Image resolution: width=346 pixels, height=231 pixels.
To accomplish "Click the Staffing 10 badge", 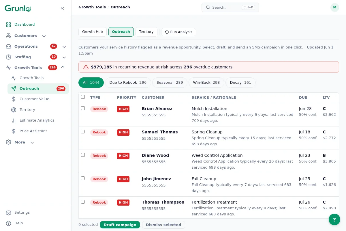I will (54, 57).
